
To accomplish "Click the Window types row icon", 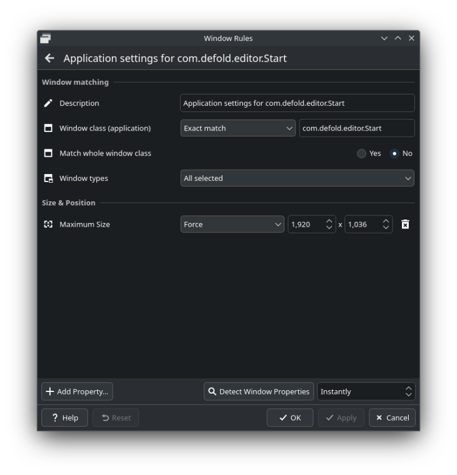I will (48, 178).
